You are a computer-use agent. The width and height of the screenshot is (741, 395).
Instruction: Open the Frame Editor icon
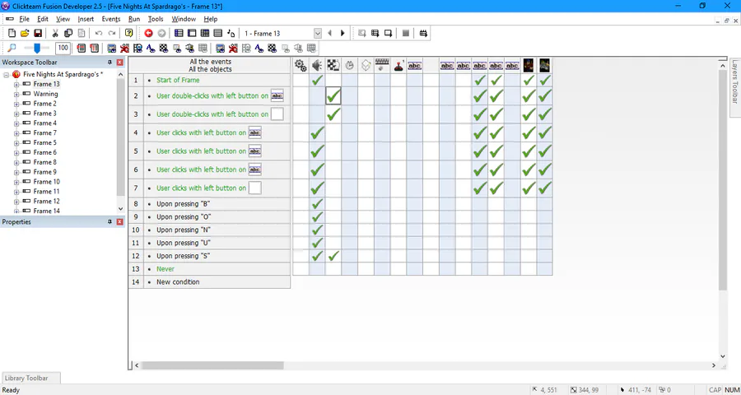(x=192, y=33)
